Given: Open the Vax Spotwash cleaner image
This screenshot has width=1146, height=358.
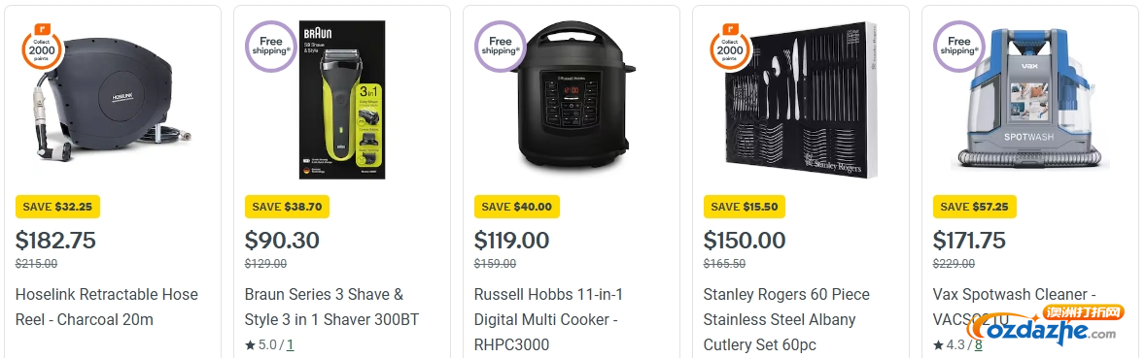Looking at the screenshot, I should click(1030, 96).
